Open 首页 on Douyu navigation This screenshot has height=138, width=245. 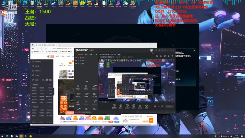click(x=58, y=56)
